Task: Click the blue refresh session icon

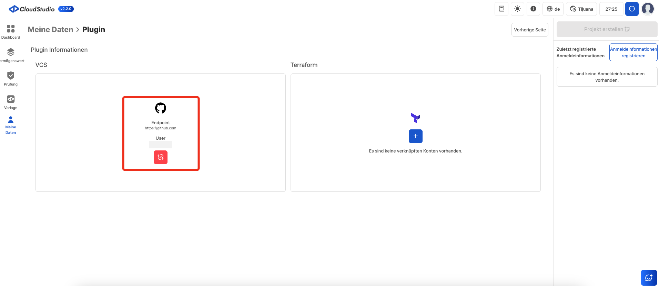Action: (632, 9)
